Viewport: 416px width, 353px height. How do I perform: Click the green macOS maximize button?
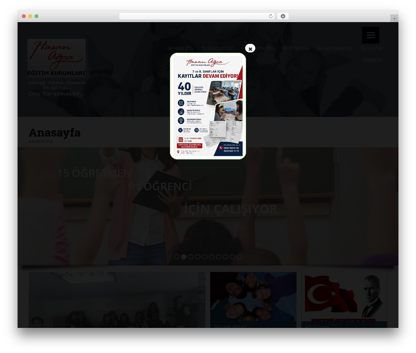click(36, 16)
